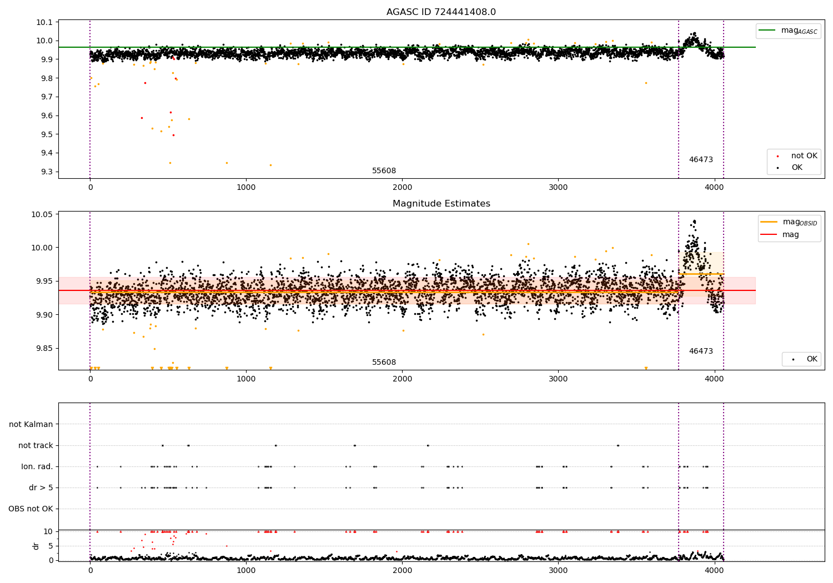Click the "9.85" y-tick of Magnitude Estimates plot
The image size is (833, 583).
click(46, 349)
